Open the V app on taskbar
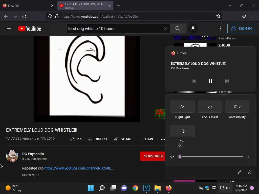 [146, 188]
